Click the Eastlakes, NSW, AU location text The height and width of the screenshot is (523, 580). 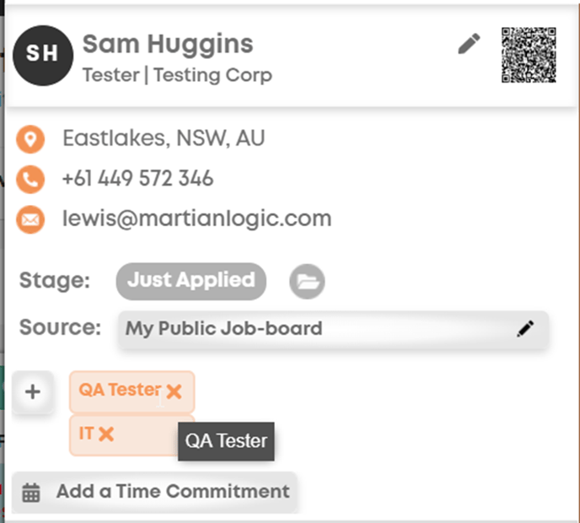point(164,138)
